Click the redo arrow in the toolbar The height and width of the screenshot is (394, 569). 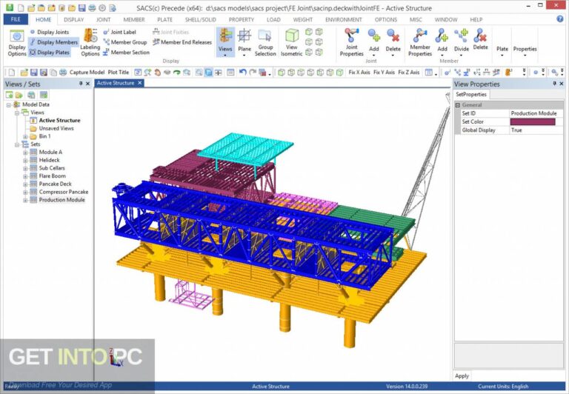click(253, 72)
